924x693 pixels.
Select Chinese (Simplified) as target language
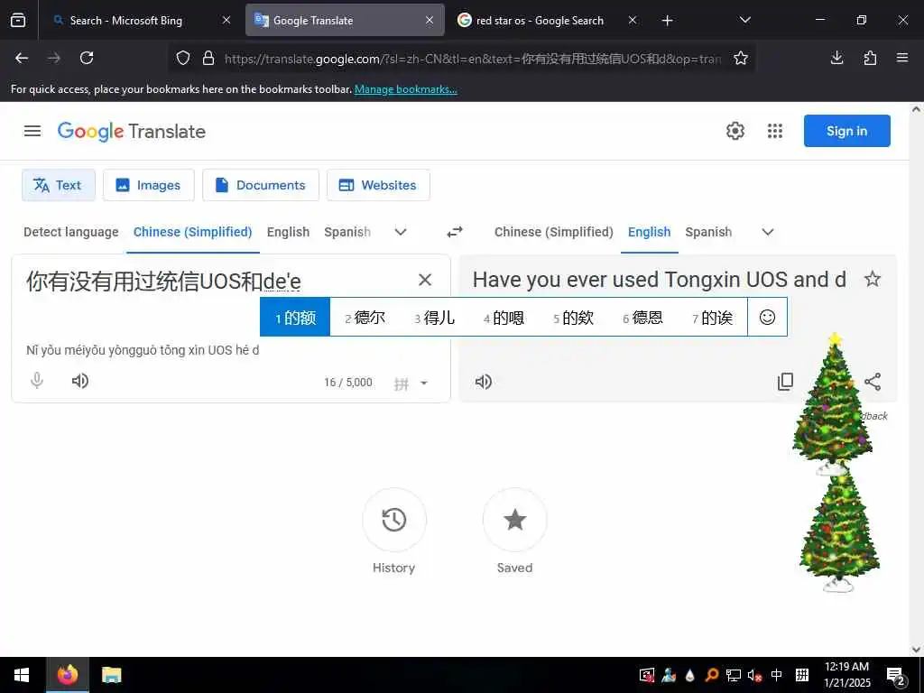click(x=554, y=232)
